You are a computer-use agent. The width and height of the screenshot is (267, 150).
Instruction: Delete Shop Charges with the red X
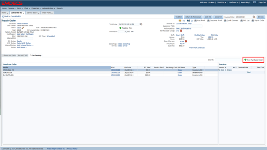[186, 41]
